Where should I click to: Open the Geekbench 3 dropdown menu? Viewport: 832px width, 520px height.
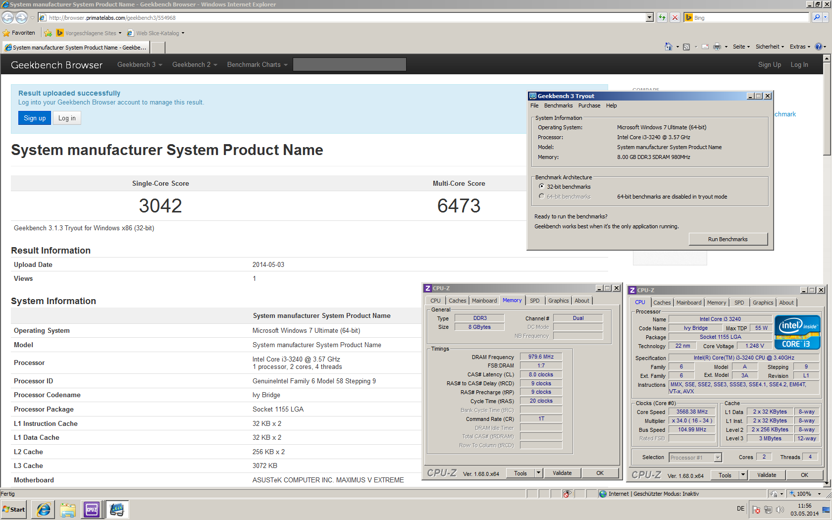click(140, 65)
